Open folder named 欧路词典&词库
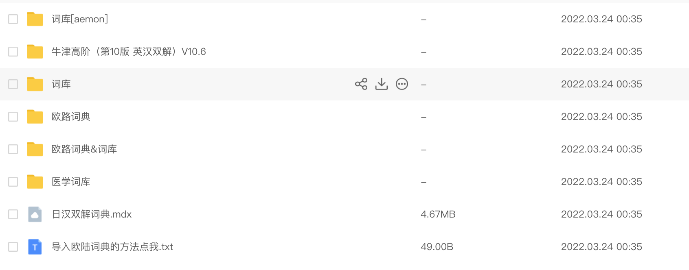The image size is (689, 270). (84, 149)
